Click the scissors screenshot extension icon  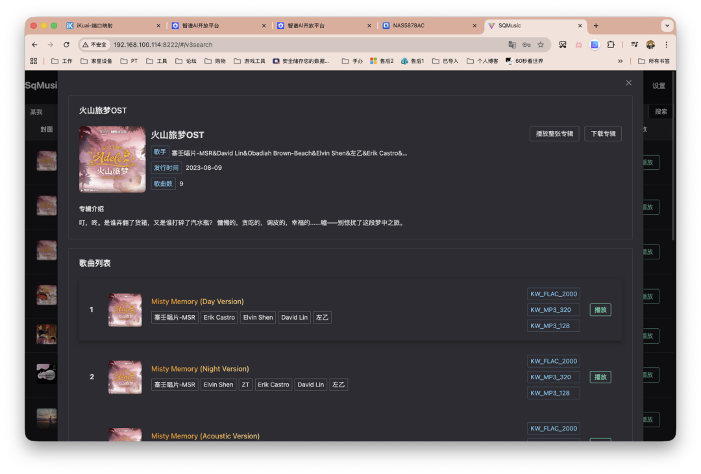pos(562,45)
